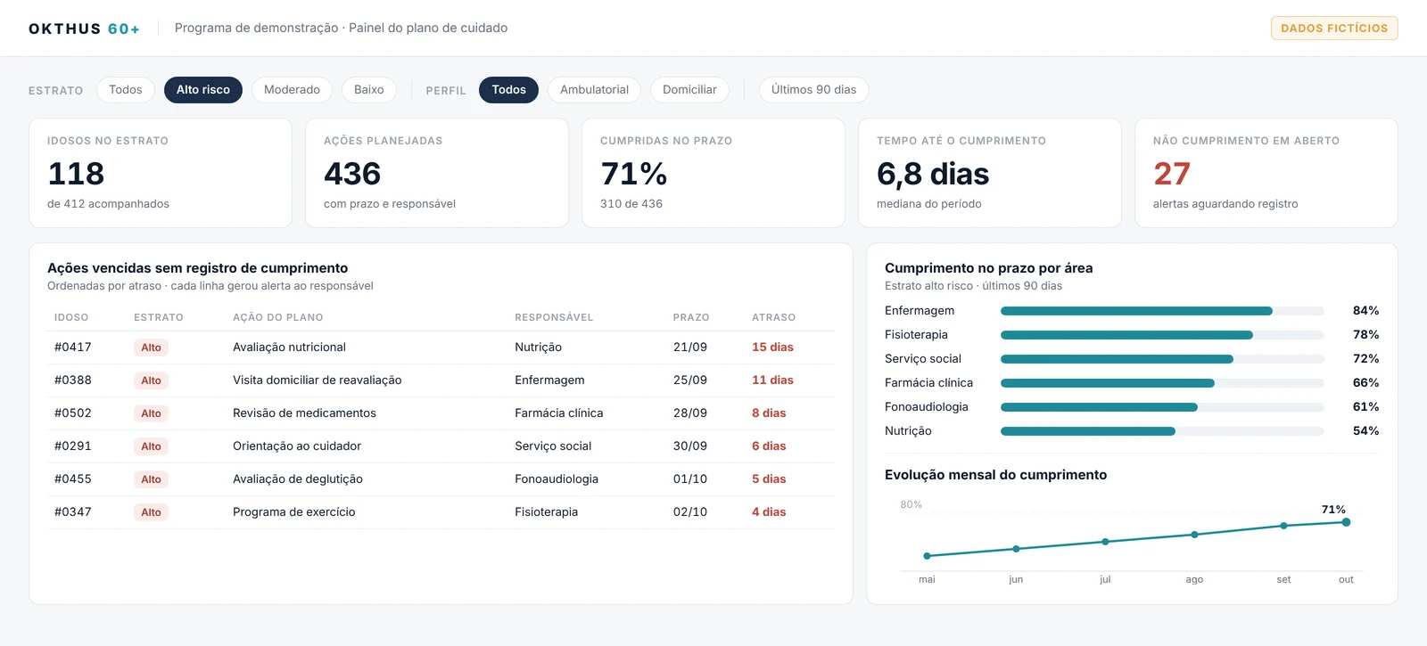This screenshot has height=646, width=1427.
Task: Click Programa de exercício action text
Action: coord(294,512)
